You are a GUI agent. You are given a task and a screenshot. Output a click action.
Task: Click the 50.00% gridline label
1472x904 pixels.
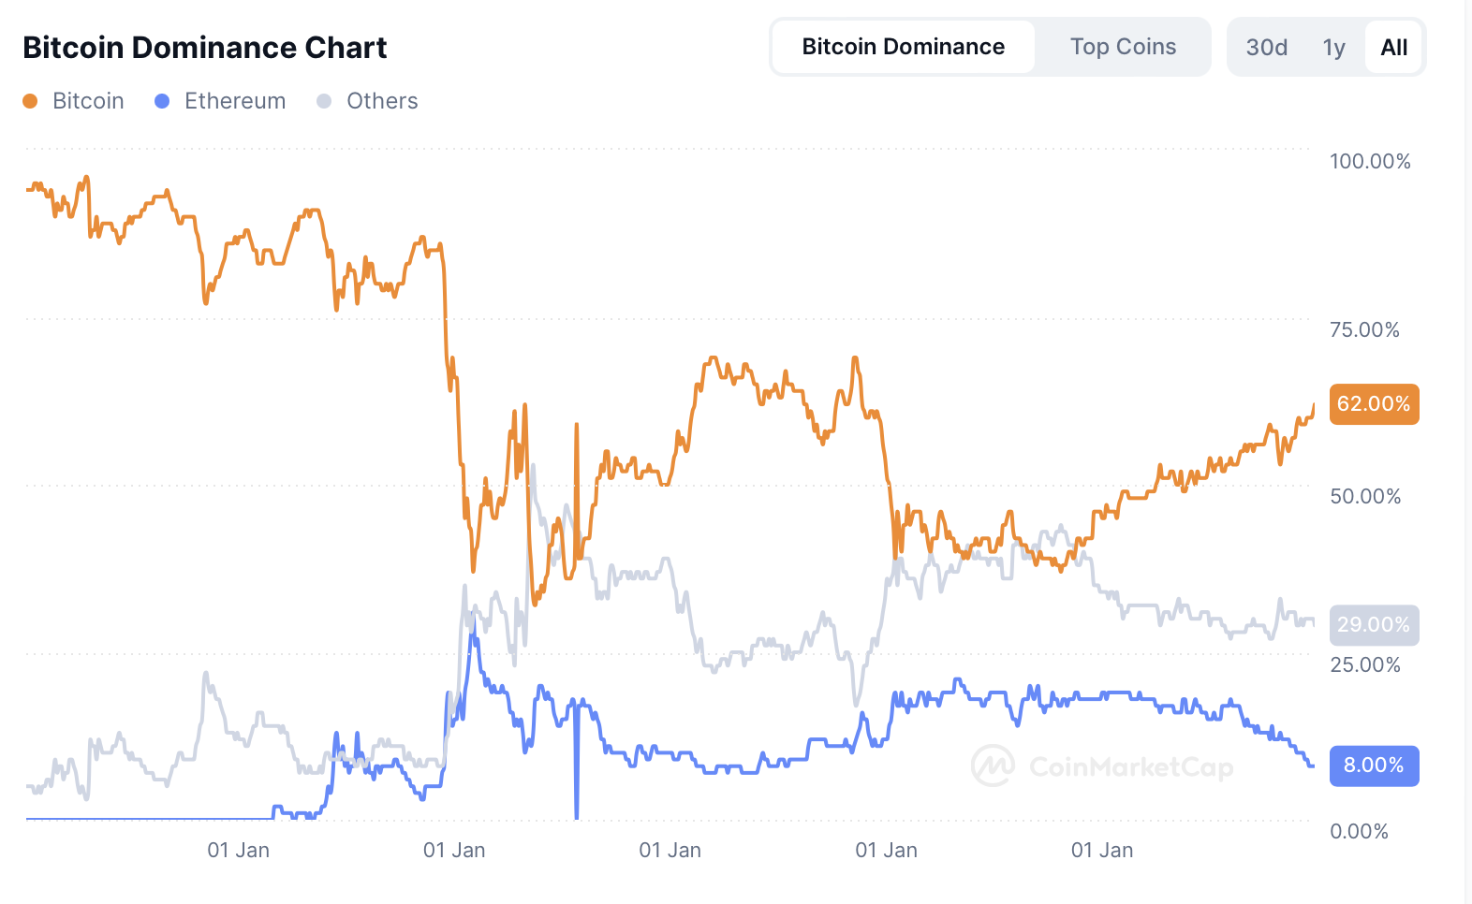point(1366,497)
